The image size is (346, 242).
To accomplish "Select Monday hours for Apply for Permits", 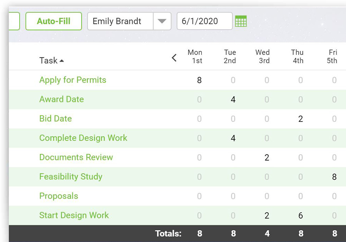I will [199, 80].
